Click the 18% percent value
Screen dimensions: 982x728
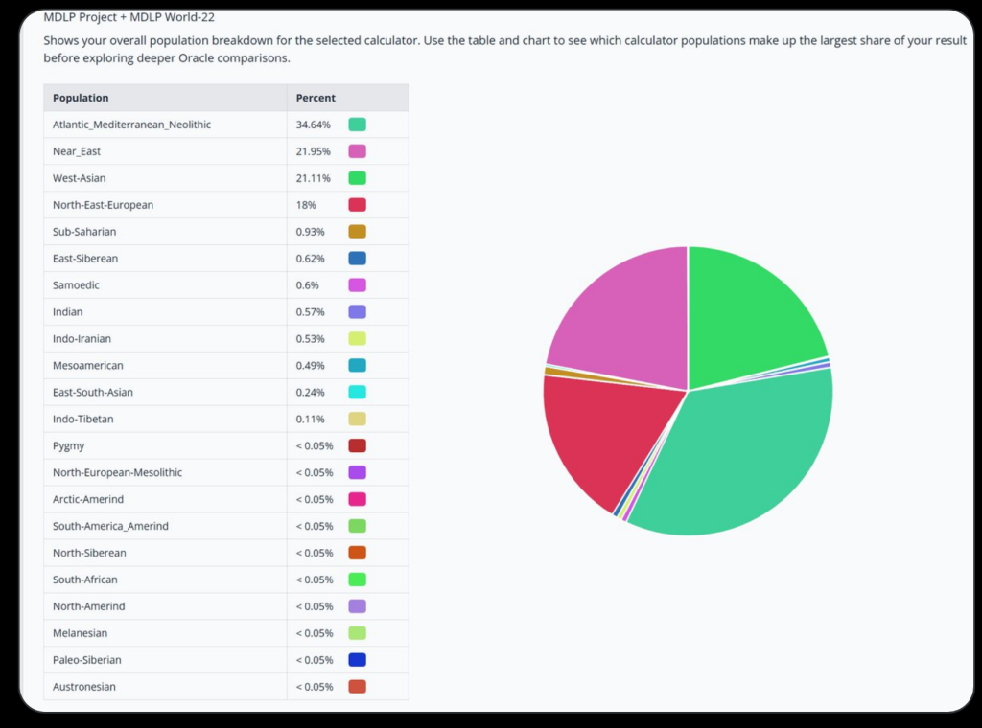point(306,205)
